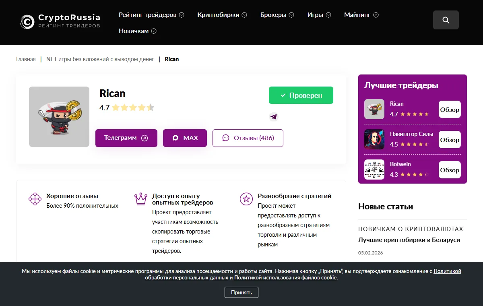Go to Главная breadcrumb
Image resolution: width=483 pixels, height=306 pixels.
(26, 59)
